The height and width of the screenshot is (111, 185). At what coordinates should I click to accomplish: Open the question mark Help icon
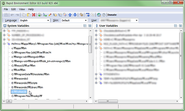tap(104, 15)
